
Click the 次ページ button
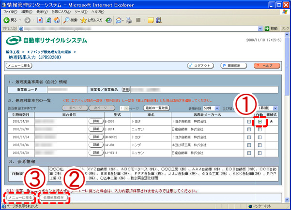102,108
